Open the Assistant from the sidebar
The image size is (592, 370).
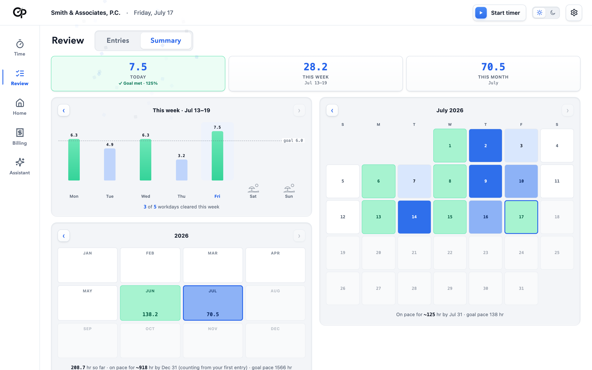[20, 167]
